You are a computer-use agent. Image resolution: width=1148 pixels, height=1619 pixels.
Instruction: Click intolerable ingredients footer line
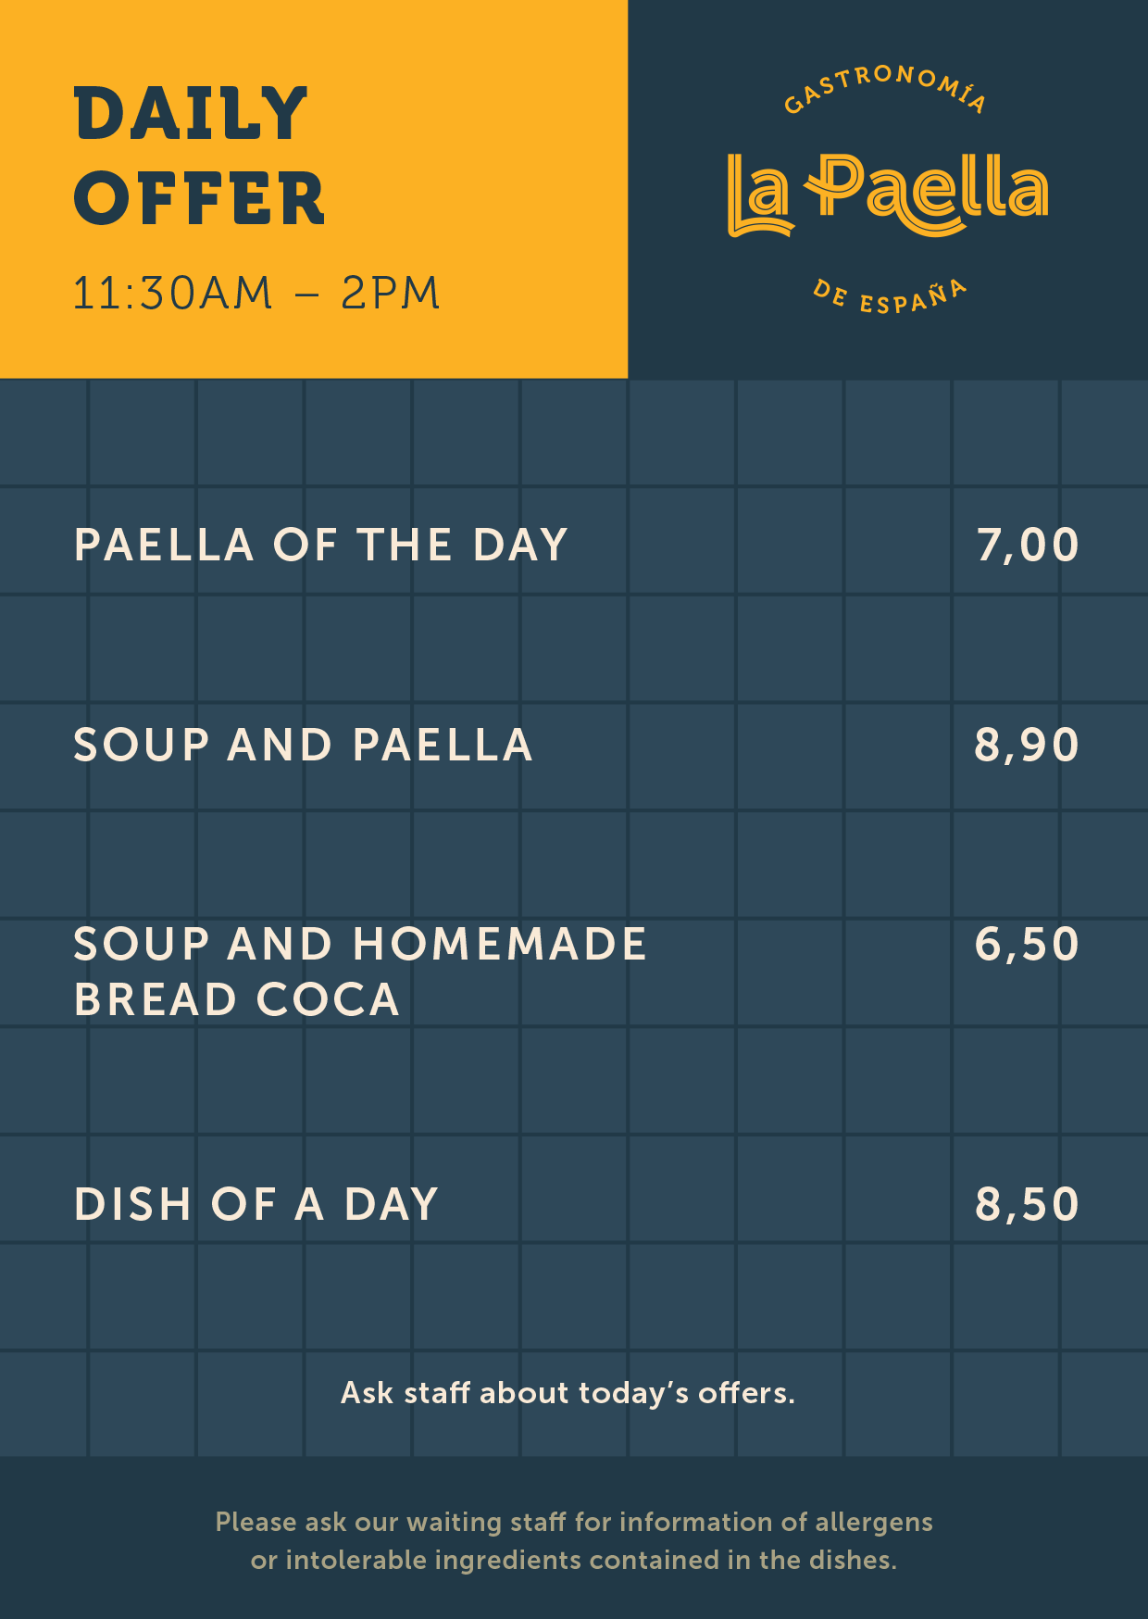tap(574, 1561)
